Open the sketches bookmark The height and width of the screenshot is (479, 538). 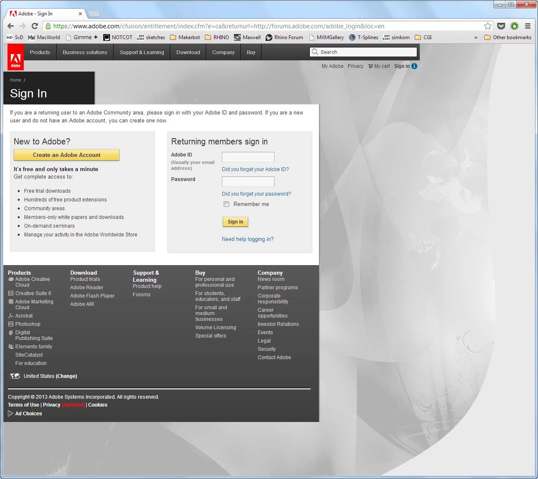[x=151, y=37]
